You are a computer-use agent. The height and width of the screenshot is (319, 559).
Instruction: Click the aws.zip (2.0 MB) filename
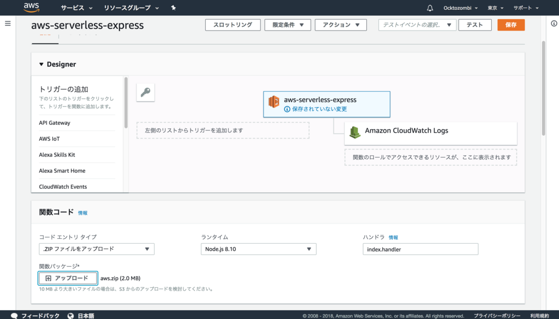120,279
